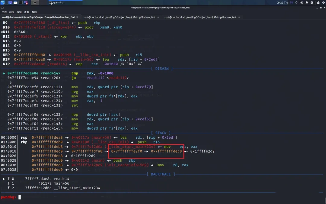Screen dimensions: 326x204
Task: Click the read+119 neg eax instruction
Action: [x=50, y=92]
